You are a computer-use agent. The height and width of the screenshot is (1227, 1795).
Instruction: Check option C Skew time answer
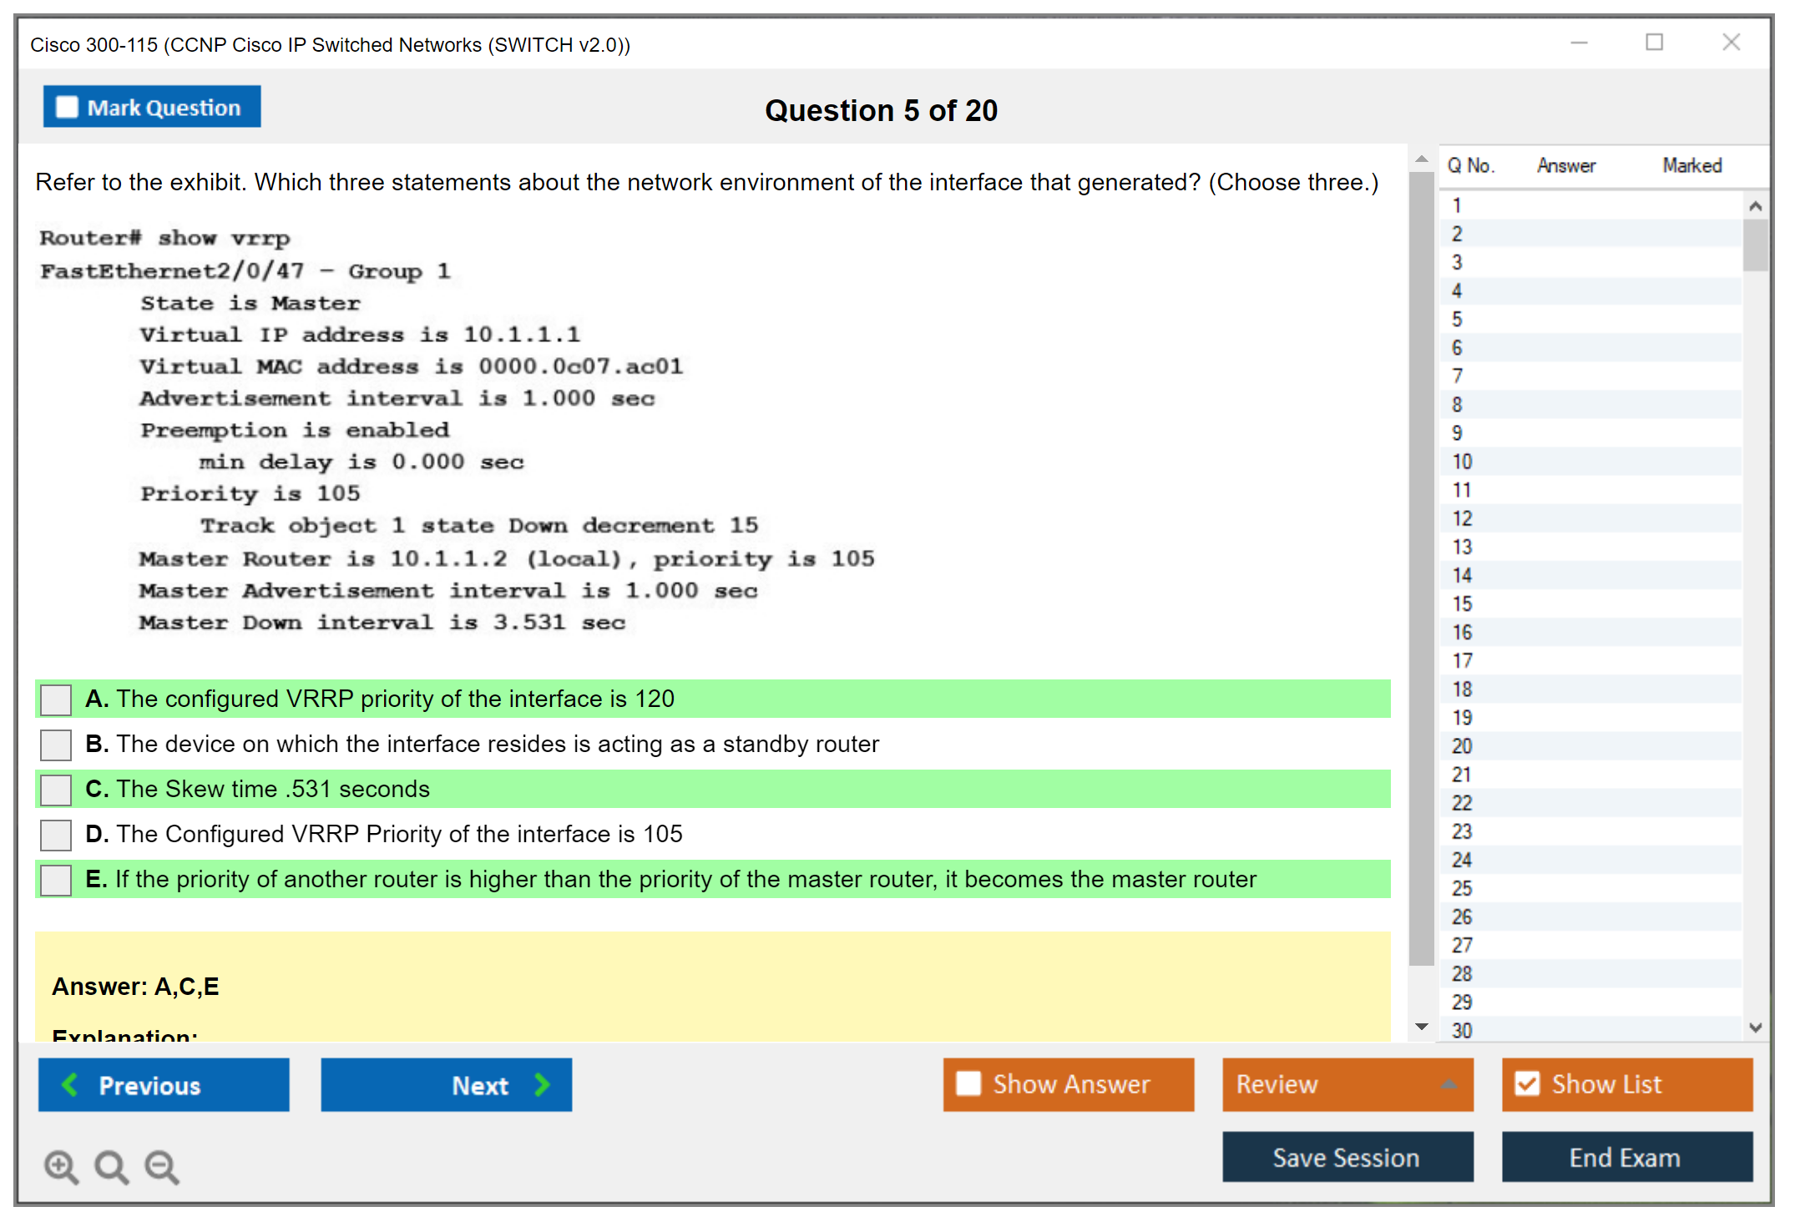[x=56, y=790]
